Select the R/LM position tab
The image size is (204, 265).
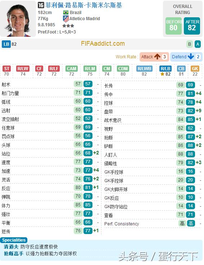point(90,69)
